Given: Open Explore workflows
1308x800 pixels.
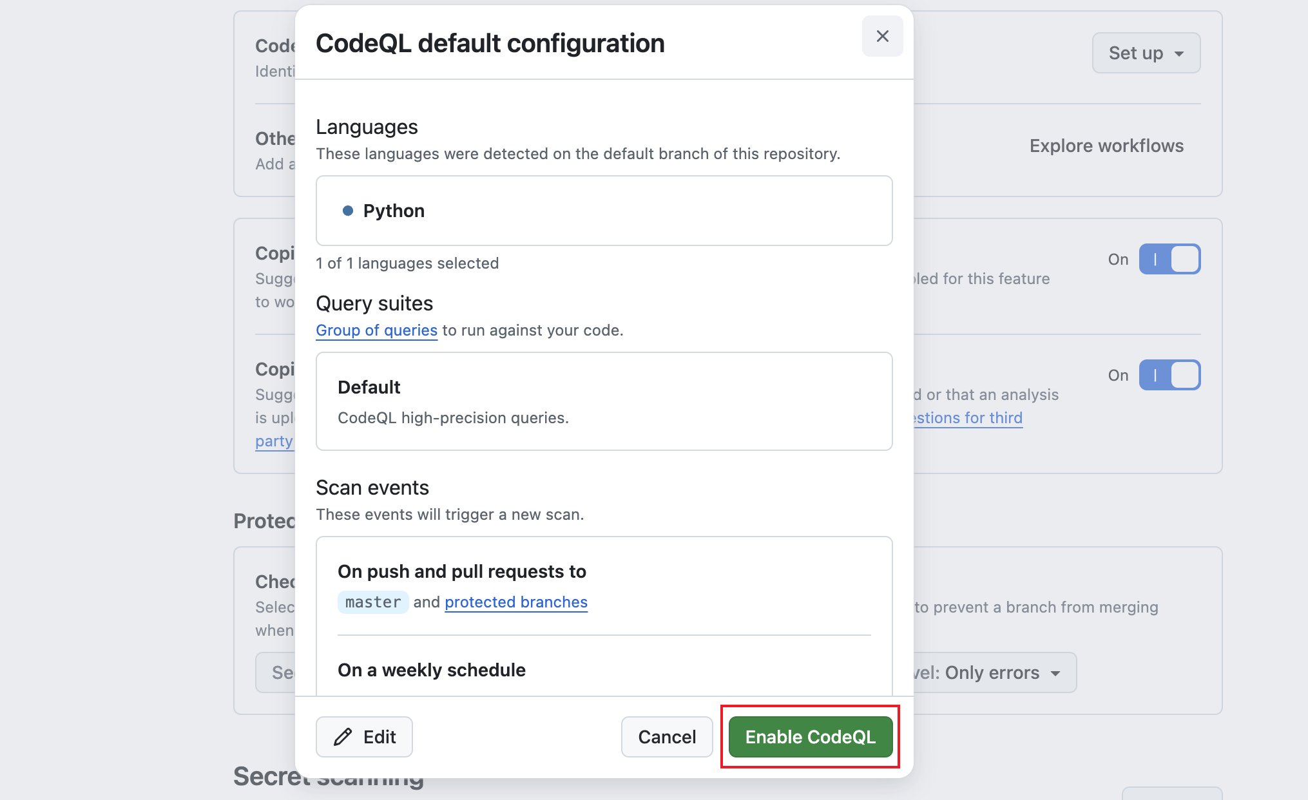Looking at the screenshot, I should (1106, 146).
